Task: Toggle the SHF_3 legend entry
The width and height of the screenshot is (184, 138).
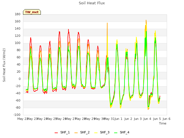Action: 102,132
